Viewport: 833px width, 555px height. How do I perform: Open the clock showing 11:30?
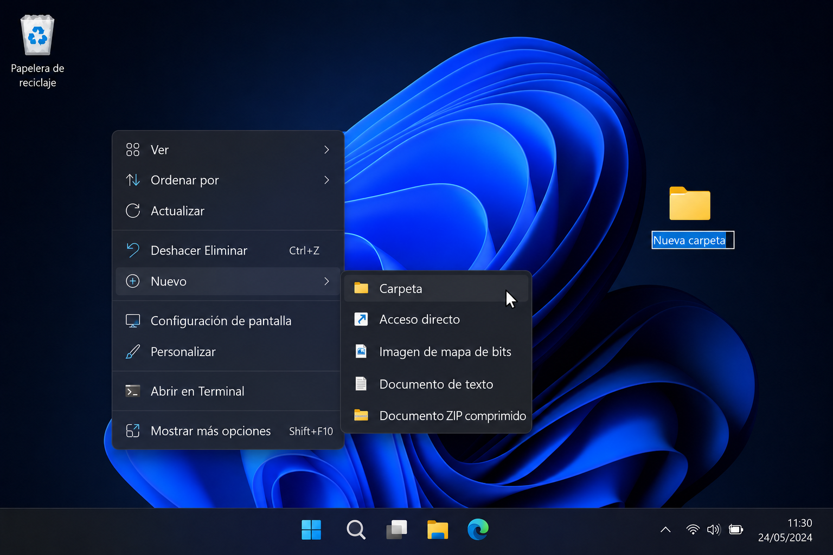(799, 523)
